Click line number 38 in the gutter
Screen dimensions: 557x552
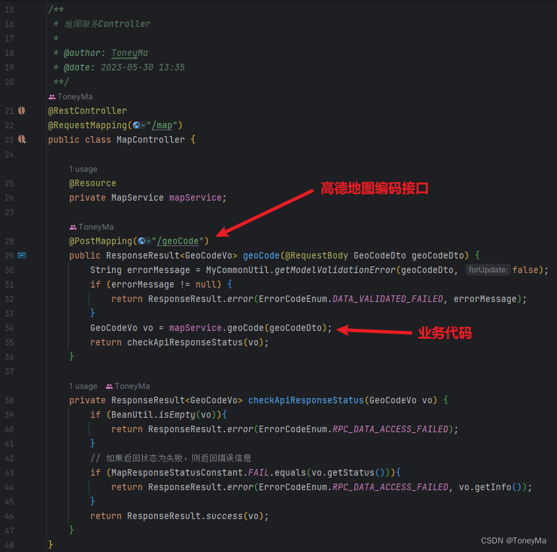9,401
